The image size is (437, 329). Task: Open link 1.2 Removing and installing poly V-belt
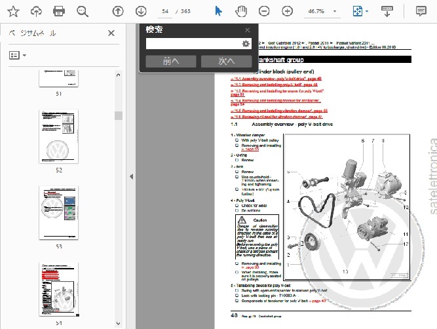click(x=274, y=85)
